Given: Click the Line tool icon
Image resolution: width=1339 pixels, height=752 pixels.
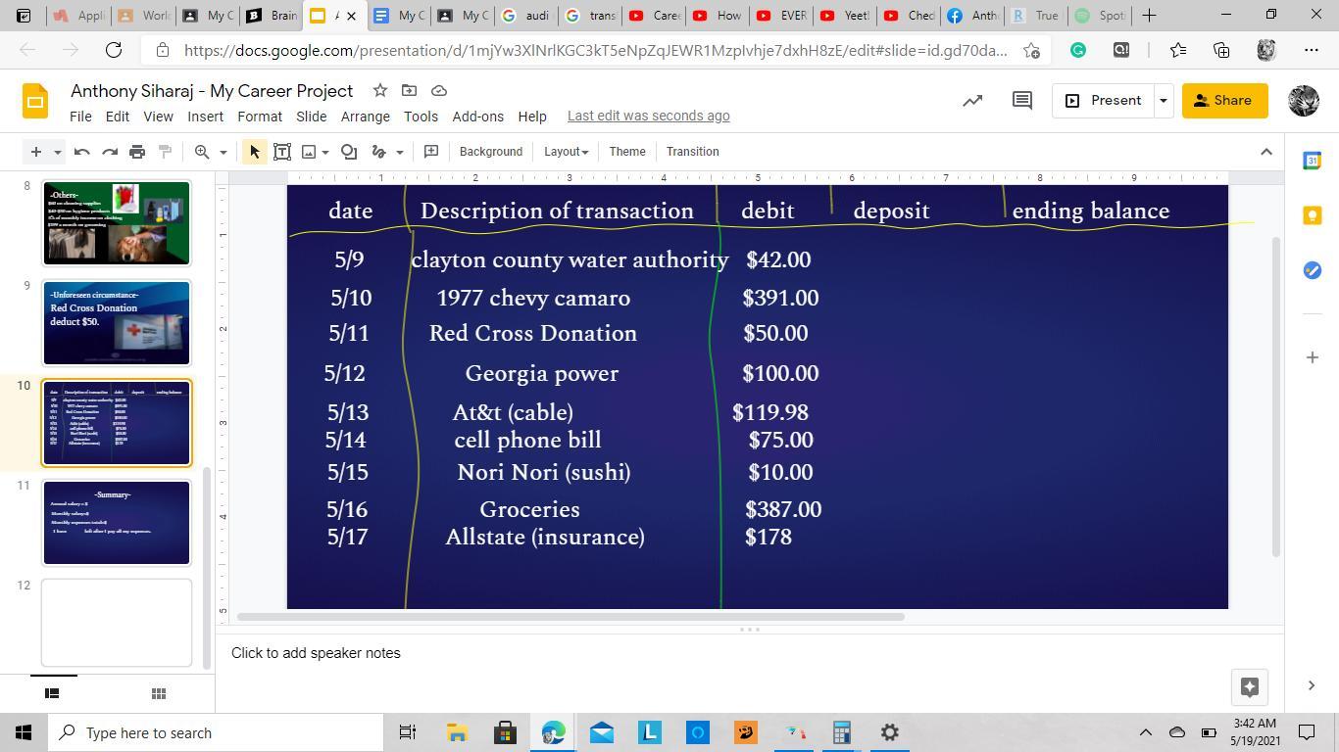Looking at the screenshot, I should tap(378, 152).
